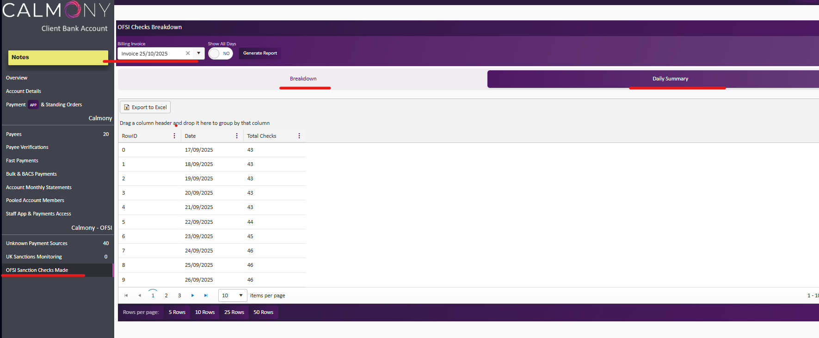Image resolution: width=819 pixels, height=338 pixels.
Task: Click the Generate Report button
Action: point(260,53)
